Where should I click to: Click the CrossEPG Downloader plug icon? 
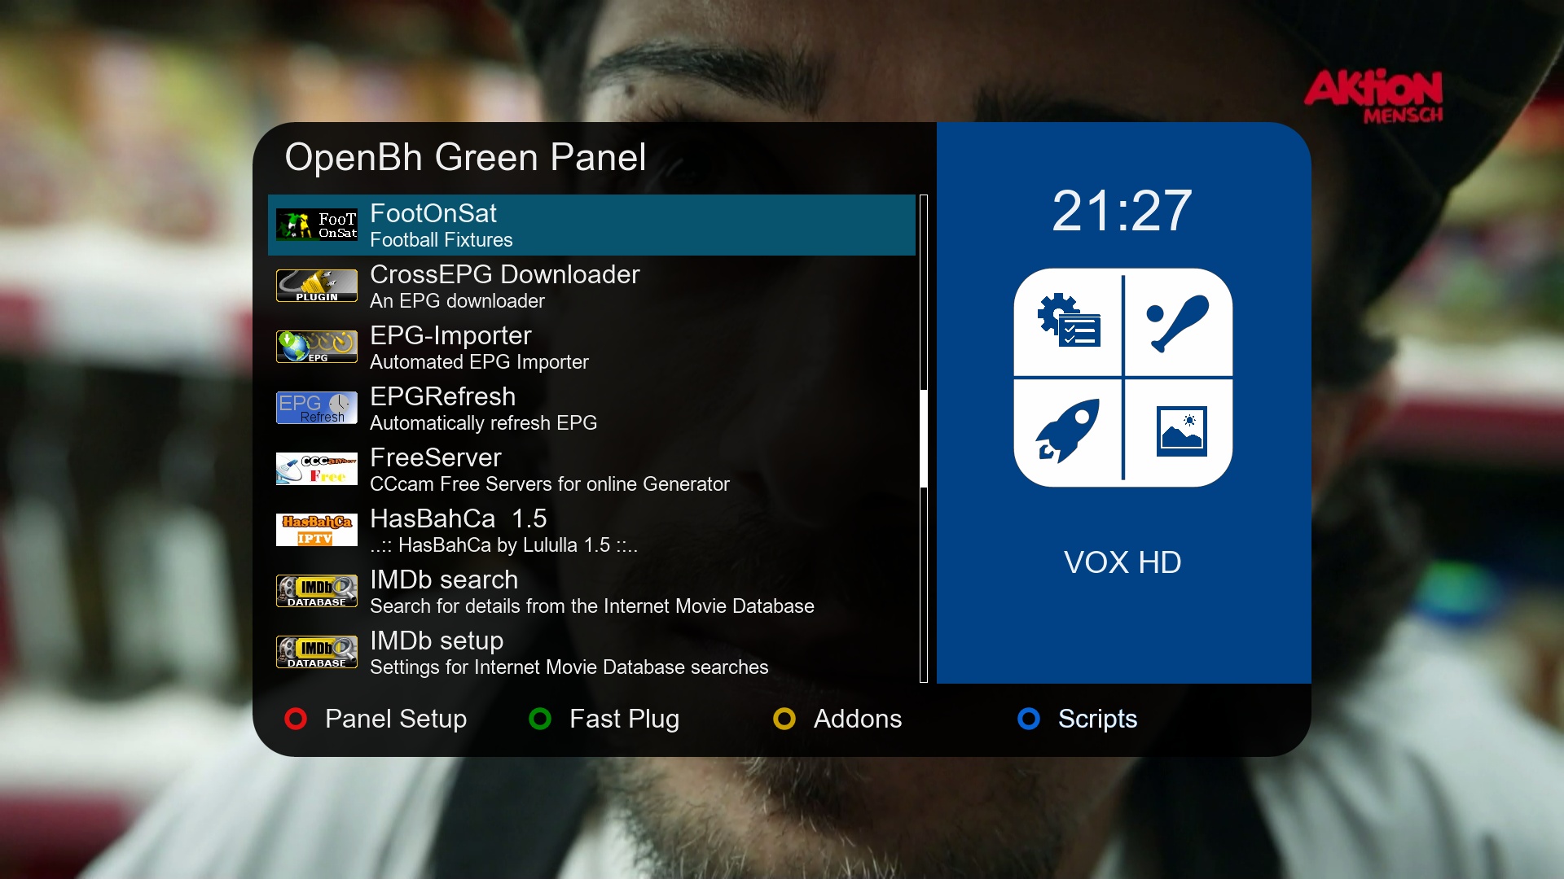(317, 286)
